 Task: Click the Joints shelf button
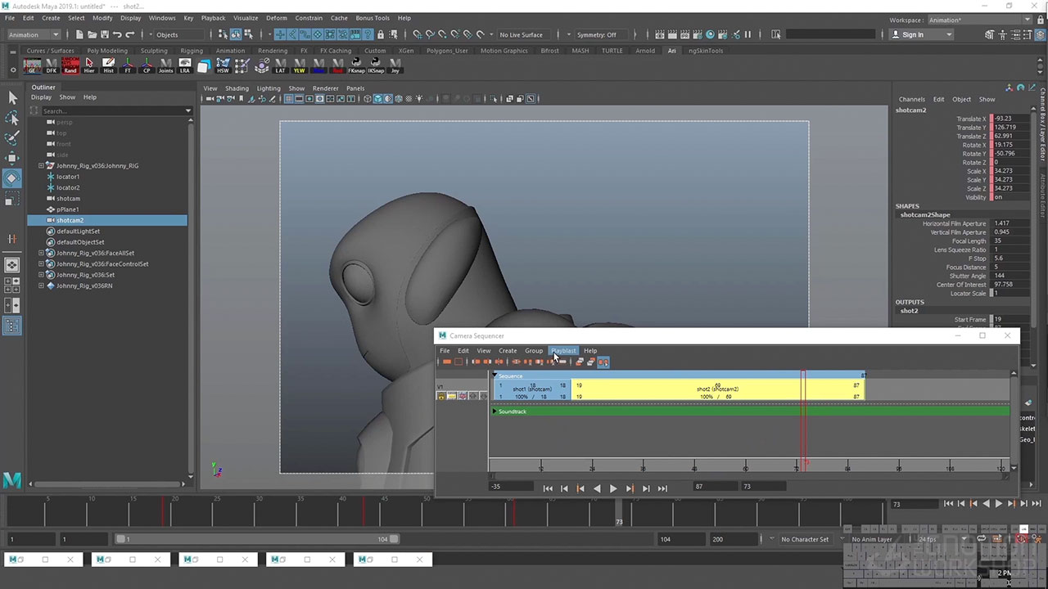[x=165, y=65]
